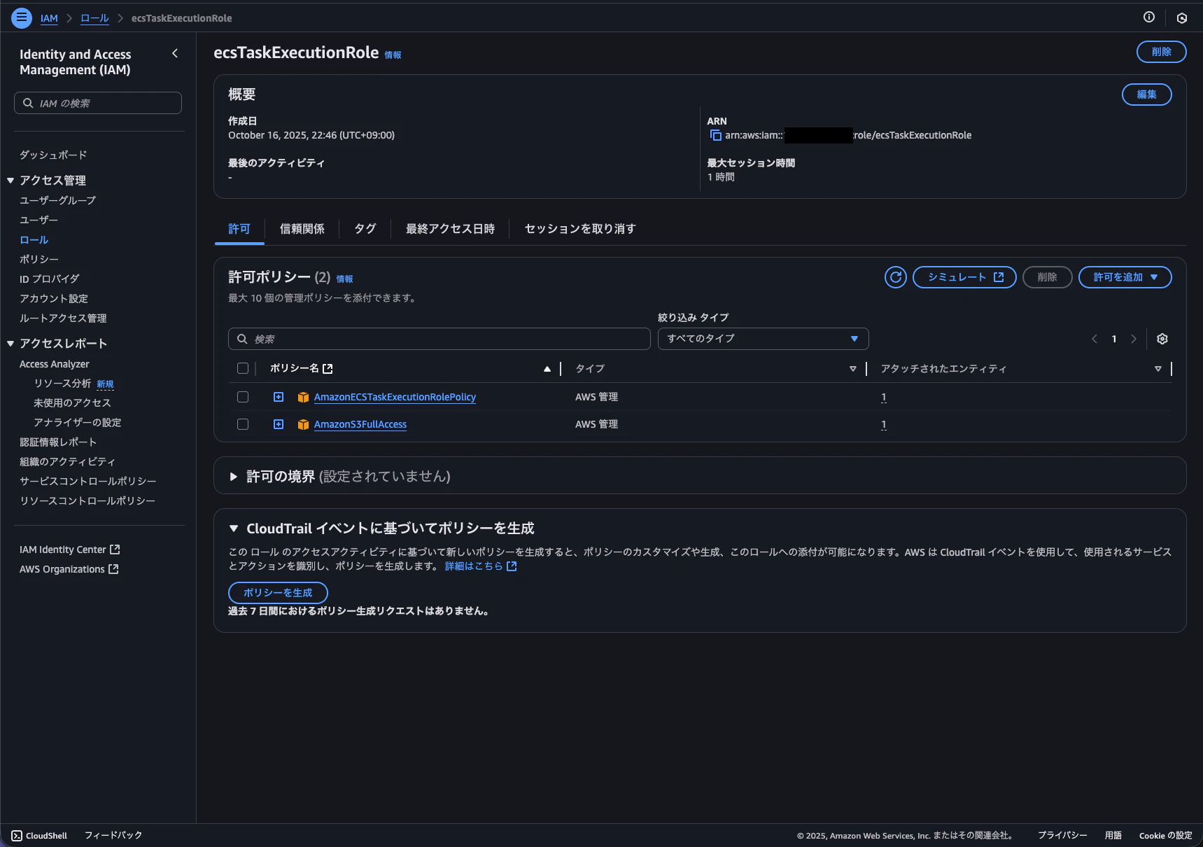
Task: Open ID プロバイダ in the sidebar
Action: coord(50,279)
